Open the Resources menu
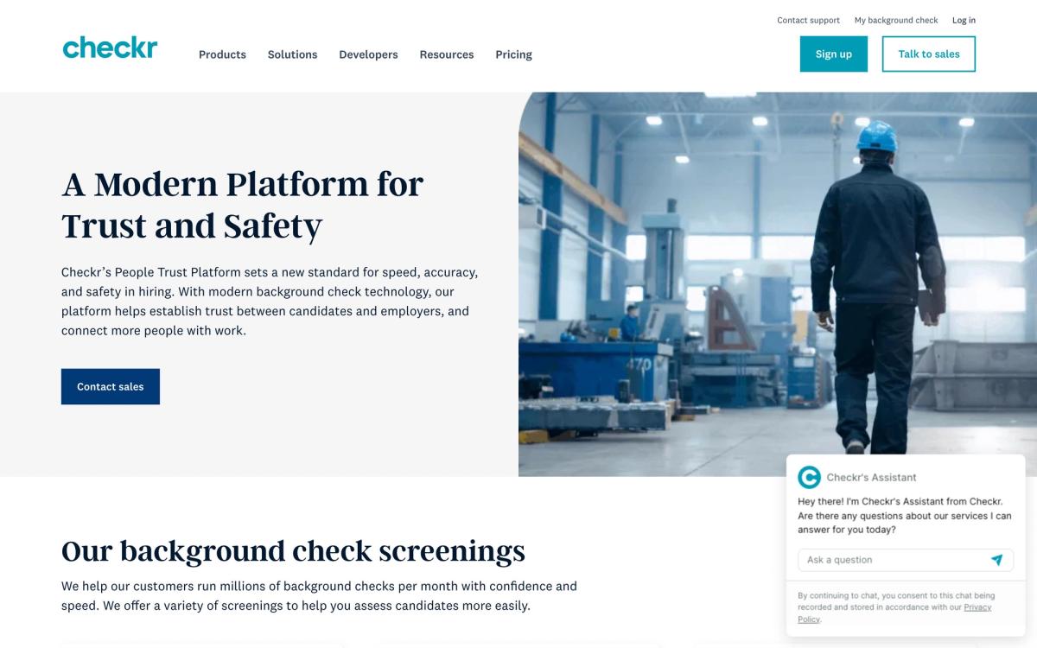1037x648 pixels. 447,54
